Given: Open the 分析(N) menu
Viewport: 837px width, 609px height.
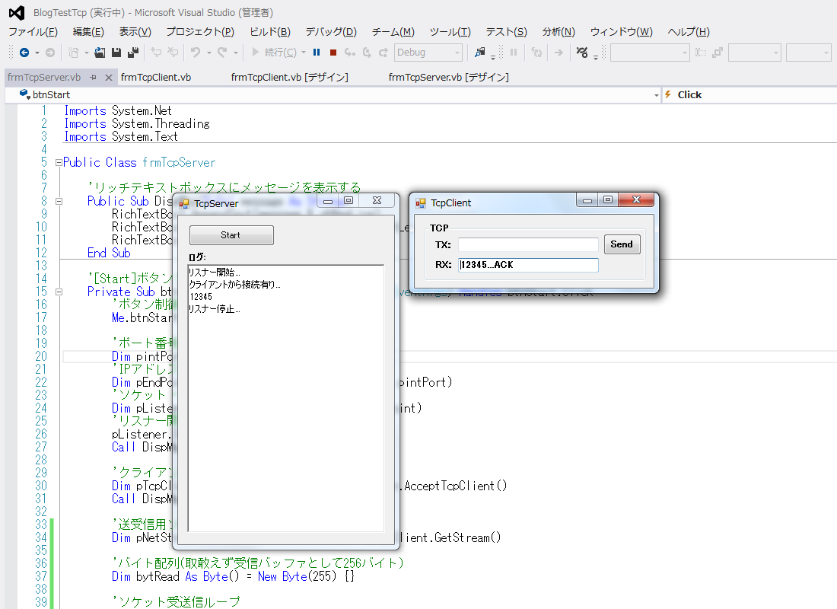Looking at the screenshot, I should tap(559, 31).
